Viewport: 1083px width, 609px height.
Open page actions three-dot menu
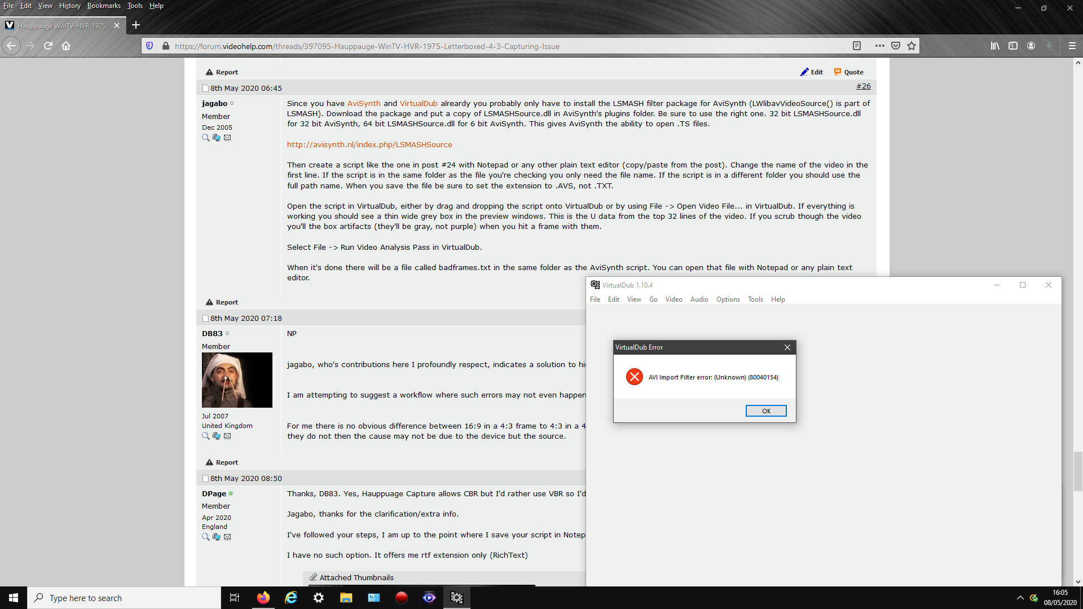point(879,46)
